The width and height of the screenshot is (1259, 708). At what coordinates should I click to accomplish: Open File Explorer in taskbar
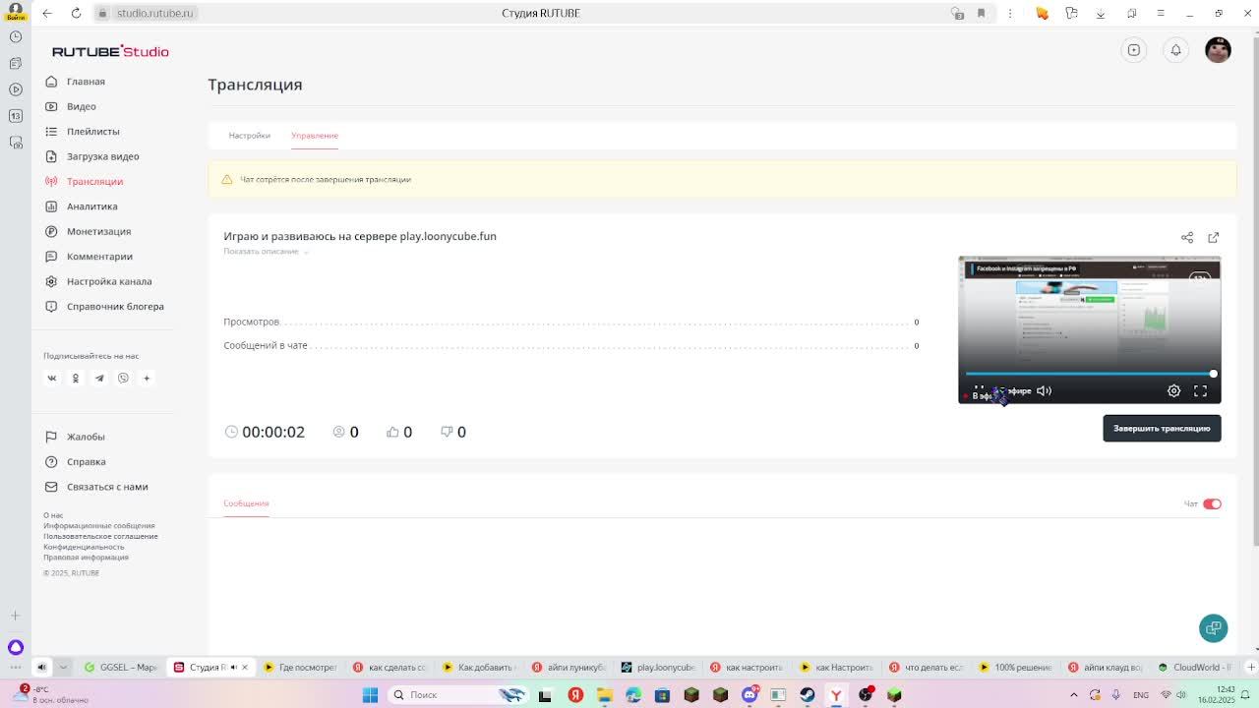pos(604,695)
